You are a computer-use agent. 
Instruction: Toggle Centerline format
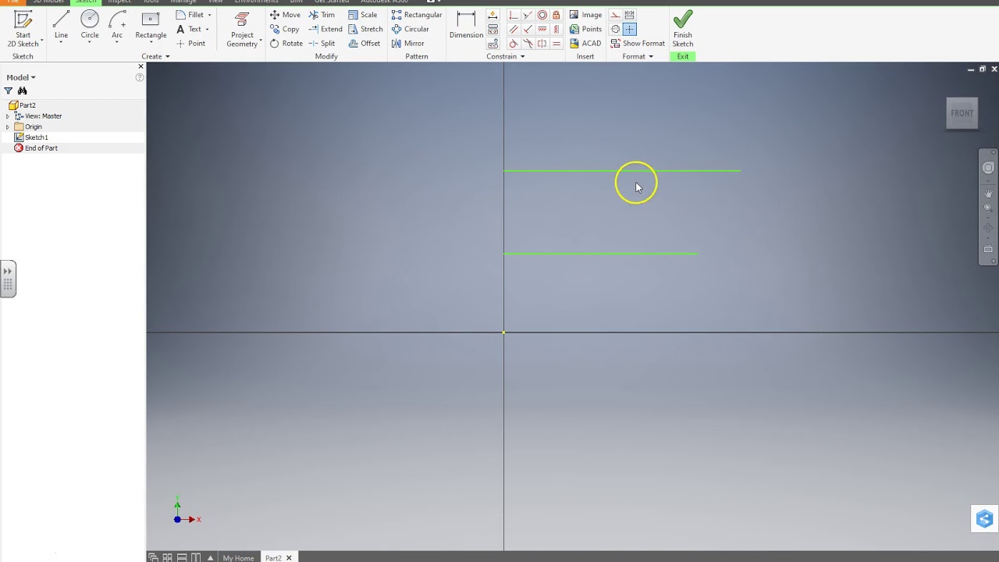[x=616, y=29]
